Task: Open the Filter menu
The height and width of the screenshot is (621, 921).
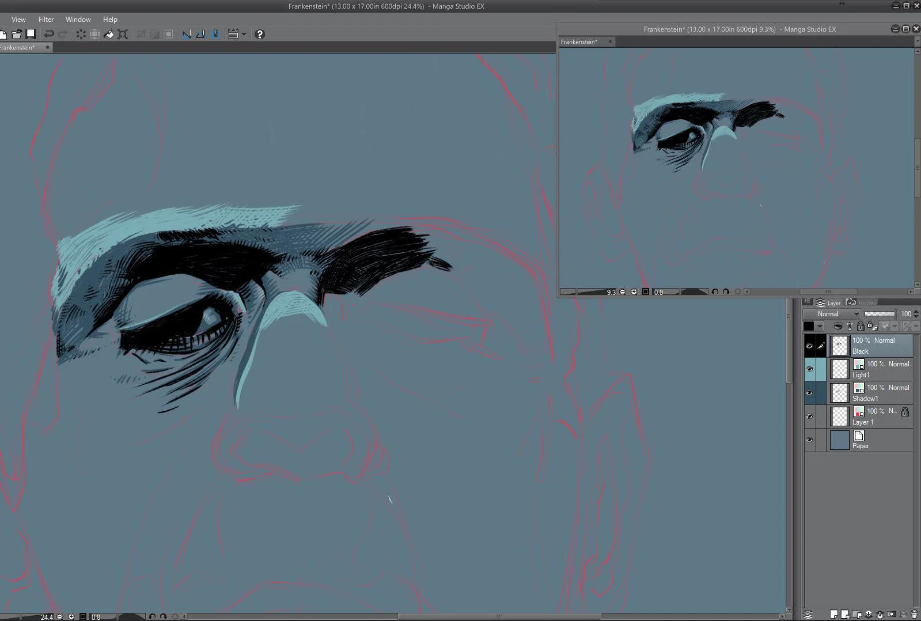Action: click(x=46, y=20)
